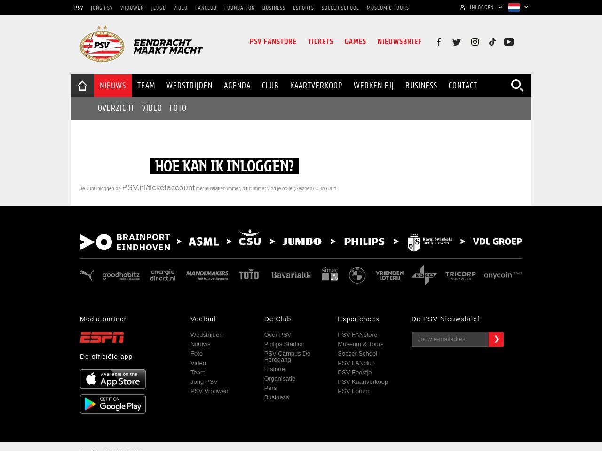The height and width of the screenshot is (451, 602).
Task: Go to home via house icon
Action: [x=82, y=86]
